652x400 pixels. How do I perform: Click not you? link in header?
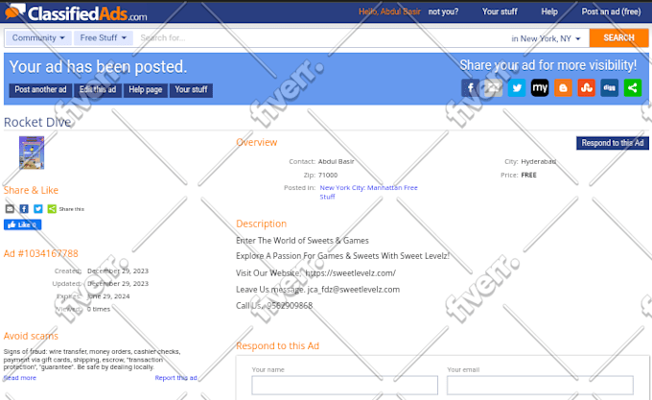tap(443, 12)
